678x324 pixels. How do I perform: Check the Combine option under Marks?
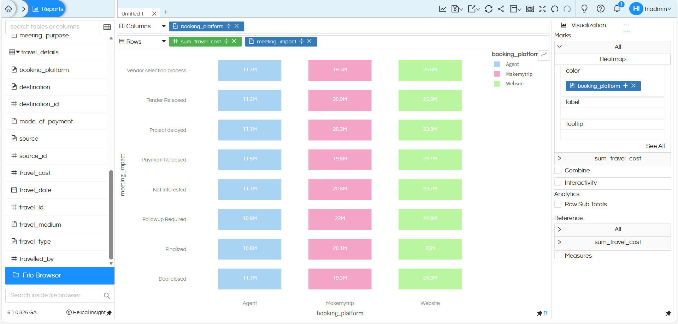(558, 170)
